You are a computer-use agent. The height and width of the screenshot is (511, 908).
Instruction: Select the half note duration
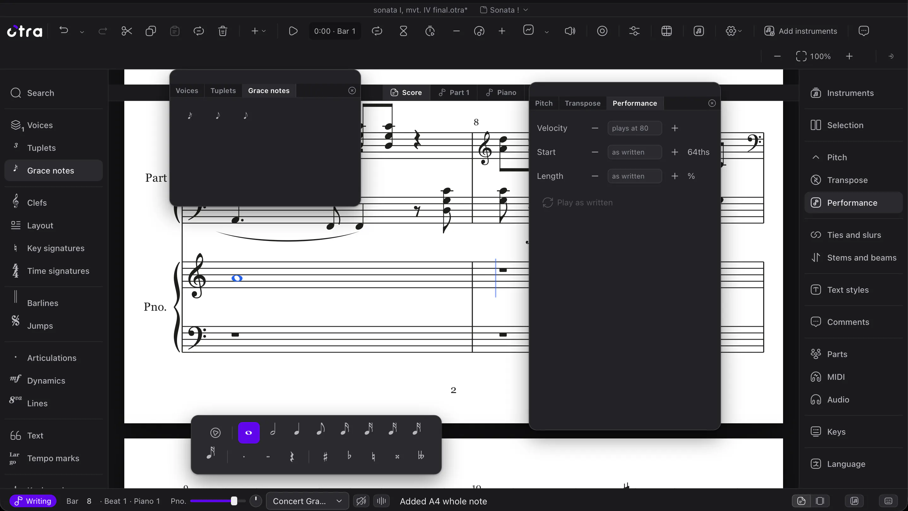(273, 430)
